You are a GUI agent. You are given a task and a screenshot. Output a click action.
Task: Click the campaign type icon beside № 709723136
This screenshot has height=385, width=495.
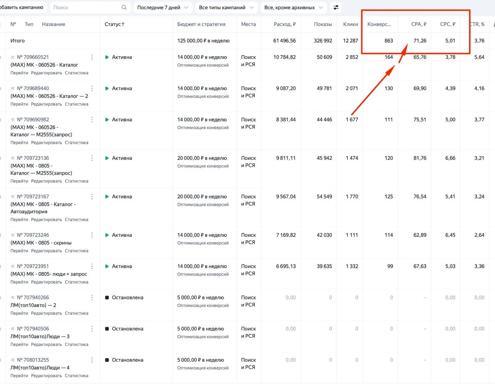pyautogui.click(x=13, y=158)
